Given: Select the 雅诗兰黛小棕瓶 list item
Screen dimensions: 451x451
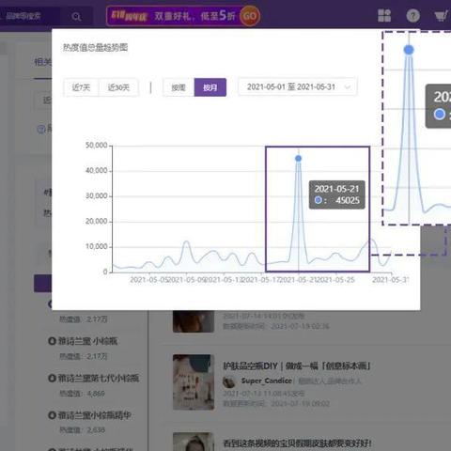Looking at the screenshot, I should click(87, 341).
